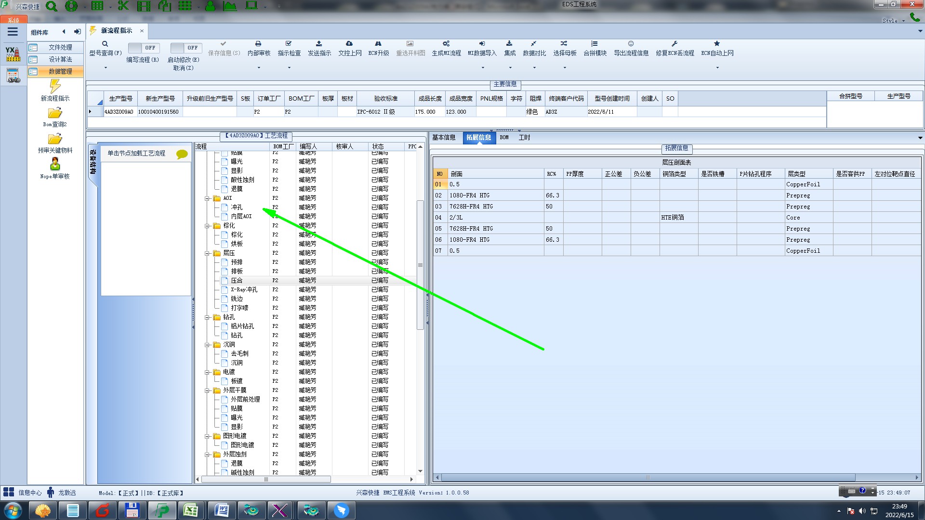Viewport: 925px width, 520px height.
Task: Select 数据管理 in the component library
Action: coord(60,71)
